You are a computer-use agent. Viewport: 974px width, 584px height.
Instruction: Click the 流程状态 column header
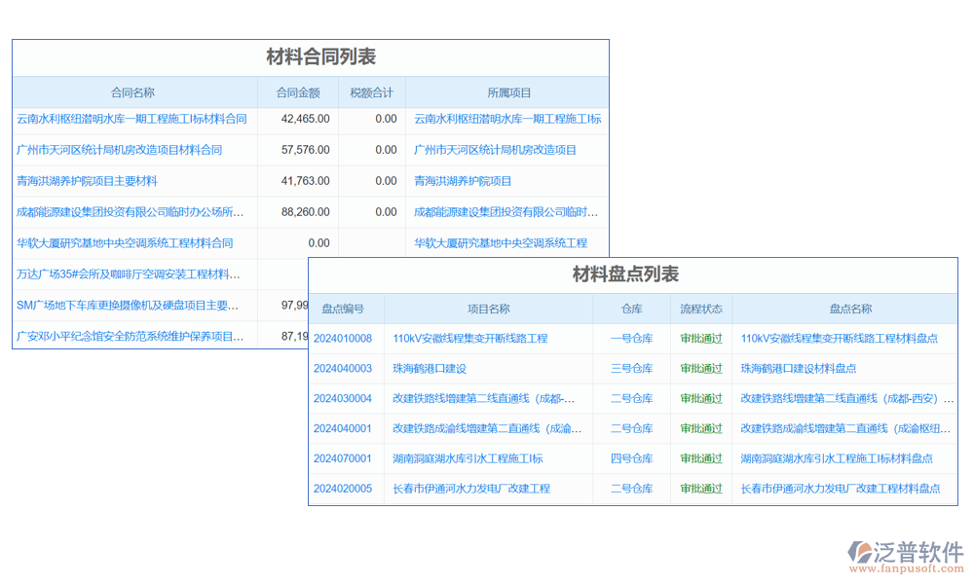701,310
